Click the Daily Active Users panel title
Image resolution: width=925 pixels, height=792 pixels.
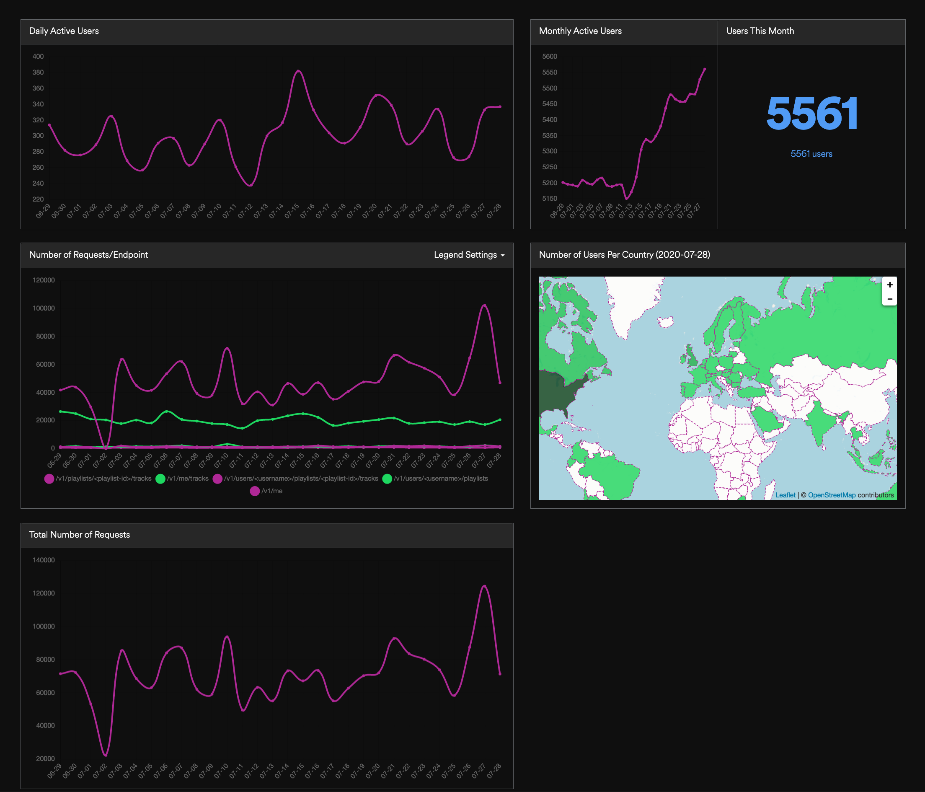click(64, 31)
